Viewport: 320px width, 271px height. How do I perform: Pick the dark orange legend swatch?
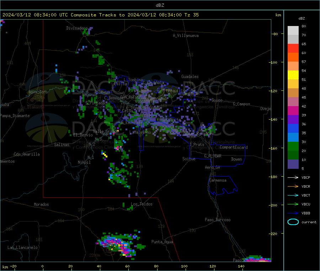[293, 57]
